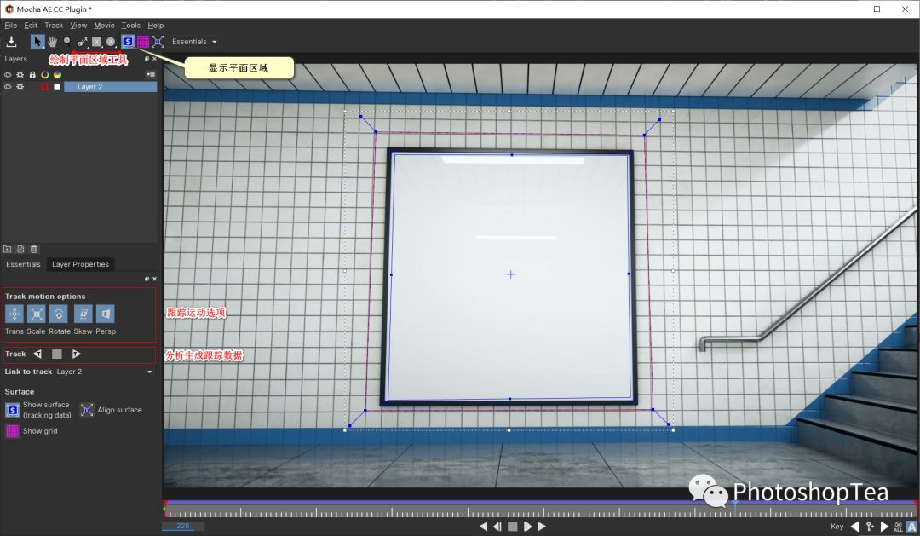Click Show surface (tracking data) panel button
This screenshot has height=536, width=920.
(12, 410)
